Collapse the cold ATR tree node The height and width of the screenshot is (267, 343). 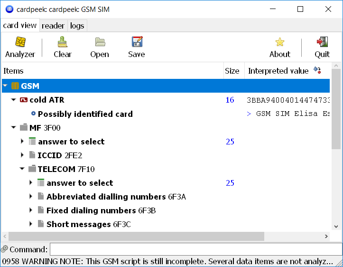[13, 100]
